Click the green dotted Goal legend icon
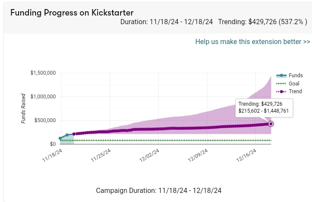The width and height of the screenshot is (312, 202). pos(282,83)
